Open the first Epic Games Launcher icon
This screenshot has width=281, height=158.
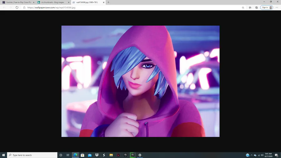126,155
